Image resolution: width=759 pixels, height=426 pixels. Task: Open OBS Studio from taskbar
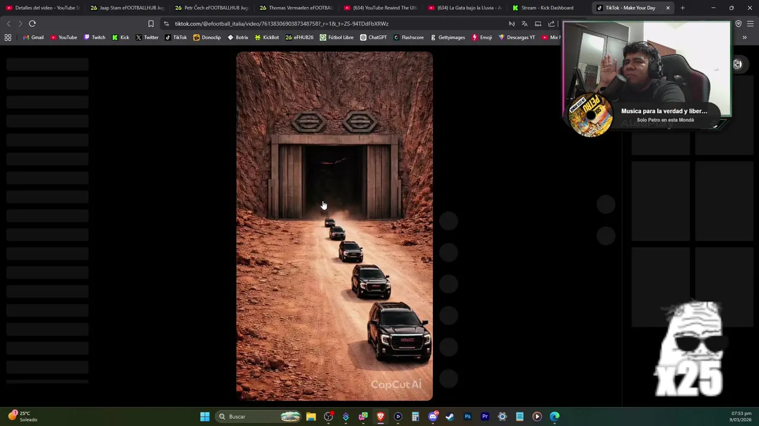(329, 417)
